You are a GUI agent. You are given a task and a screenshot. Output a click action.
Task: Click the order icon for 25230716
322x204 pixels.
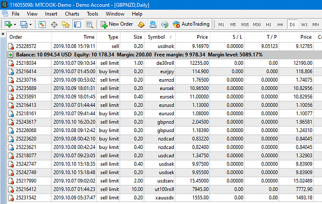click(11, 80)
